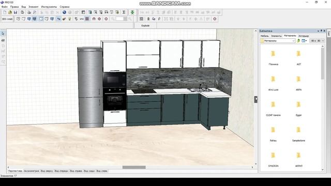Switch to the Перспектива view tab
This screenshot has width=331, height=186.
15,171
